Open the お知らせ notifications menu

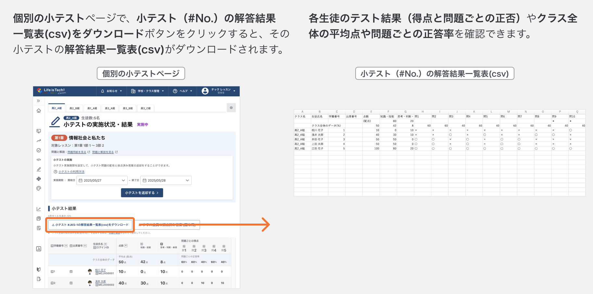(x=111, y=91)
